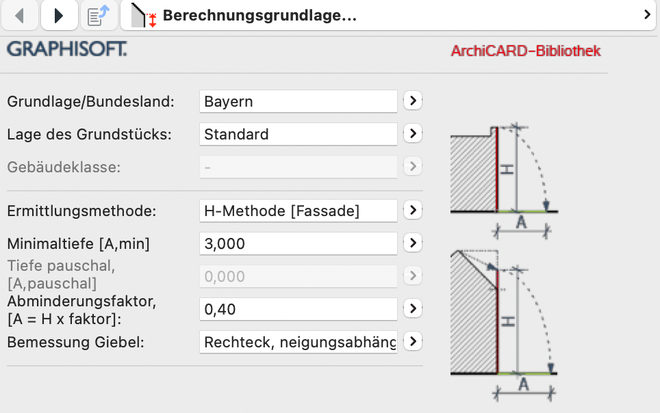
Task: Click the Rechteck, neigungsabhängig value field
Action: point(298,341)
